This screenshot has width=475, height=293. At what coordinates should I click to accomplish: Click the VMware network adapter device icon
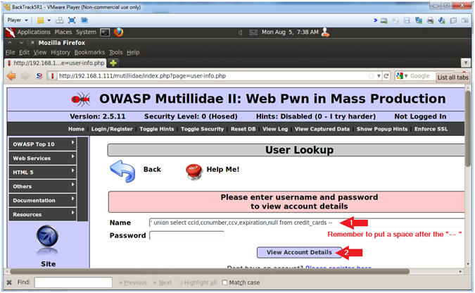coord(419,20)
